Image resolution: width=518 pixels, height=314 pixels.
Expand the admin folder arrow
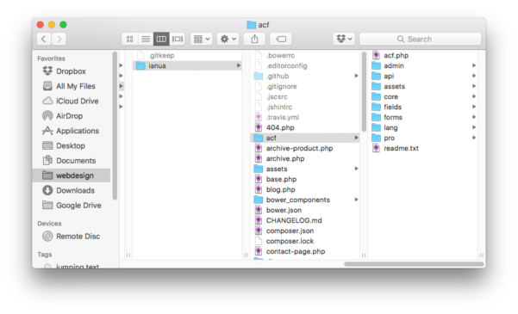coord(474,65)
